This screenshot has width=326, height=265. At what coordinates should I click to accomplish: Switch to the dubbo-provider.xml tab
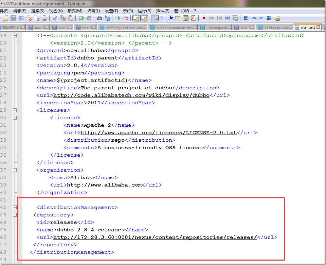pyautogui.click(x=123, y=28)
